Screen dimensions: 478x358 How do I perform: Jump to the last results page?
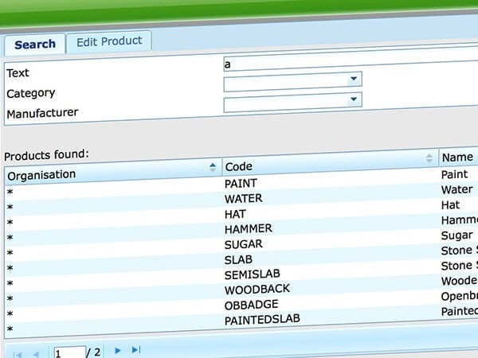click(x=135, y=350)
